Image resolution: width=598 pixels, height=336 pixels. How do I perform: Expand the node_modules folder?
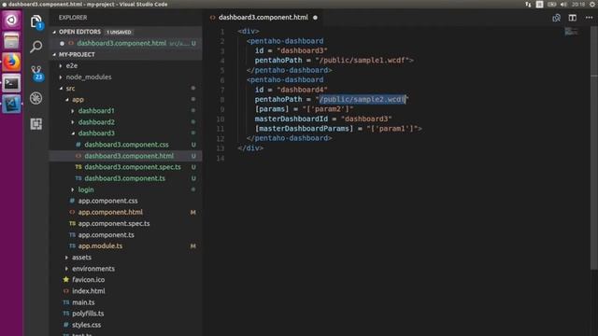click(89, 77)
